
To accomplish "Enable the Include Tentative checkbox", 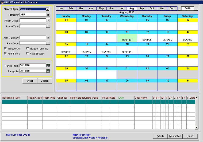I will pyautogui.click(x=28, y=49).
